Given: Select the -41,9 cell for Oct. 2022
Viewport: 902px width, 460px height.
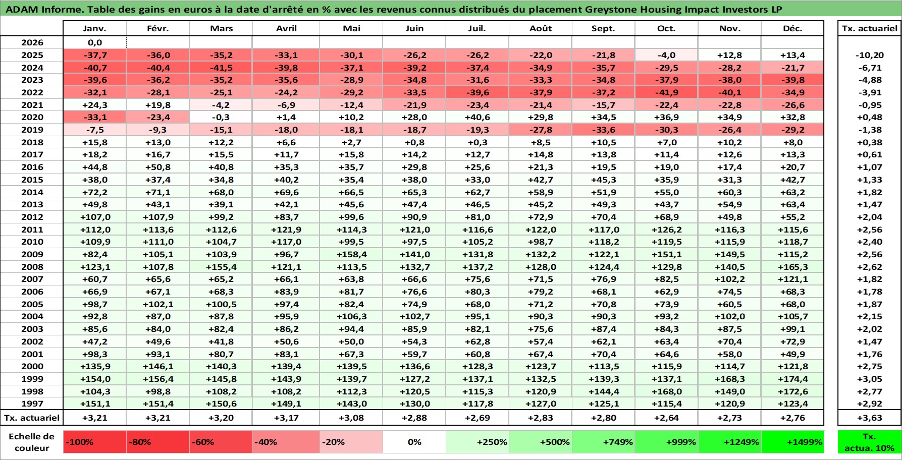Looking at the screenshot, I should tap(667, 92).
